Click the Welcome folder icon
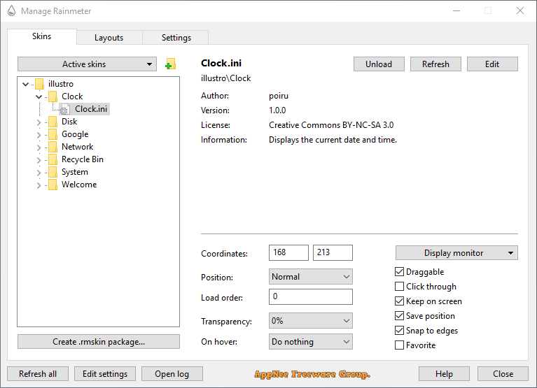The image size is (537, 388). [53, 185]
